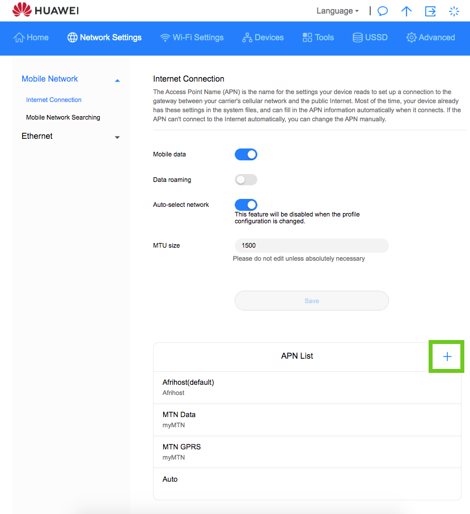Open the message bubble icon in header
The height and width of the screenshot is (514, 470).
(x=383, y=11)
